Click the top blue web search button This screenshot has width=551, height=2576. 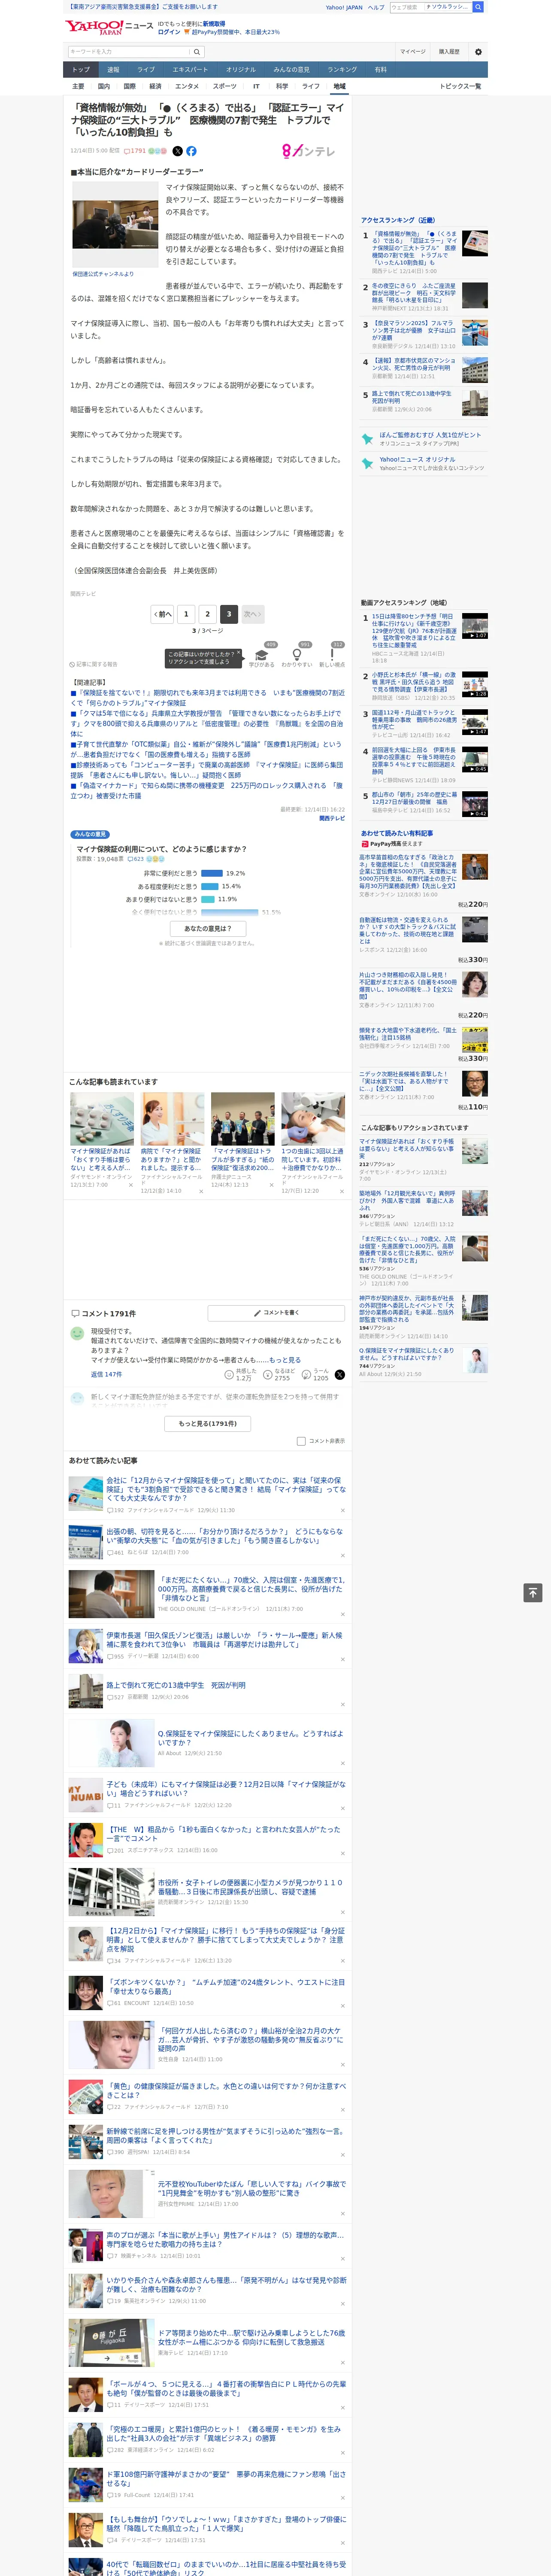click(478, 7)
